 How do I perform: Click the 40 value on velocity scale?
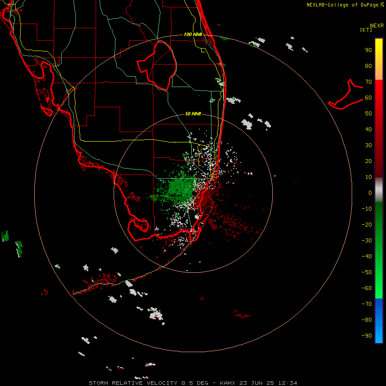[x=368, y=129]
